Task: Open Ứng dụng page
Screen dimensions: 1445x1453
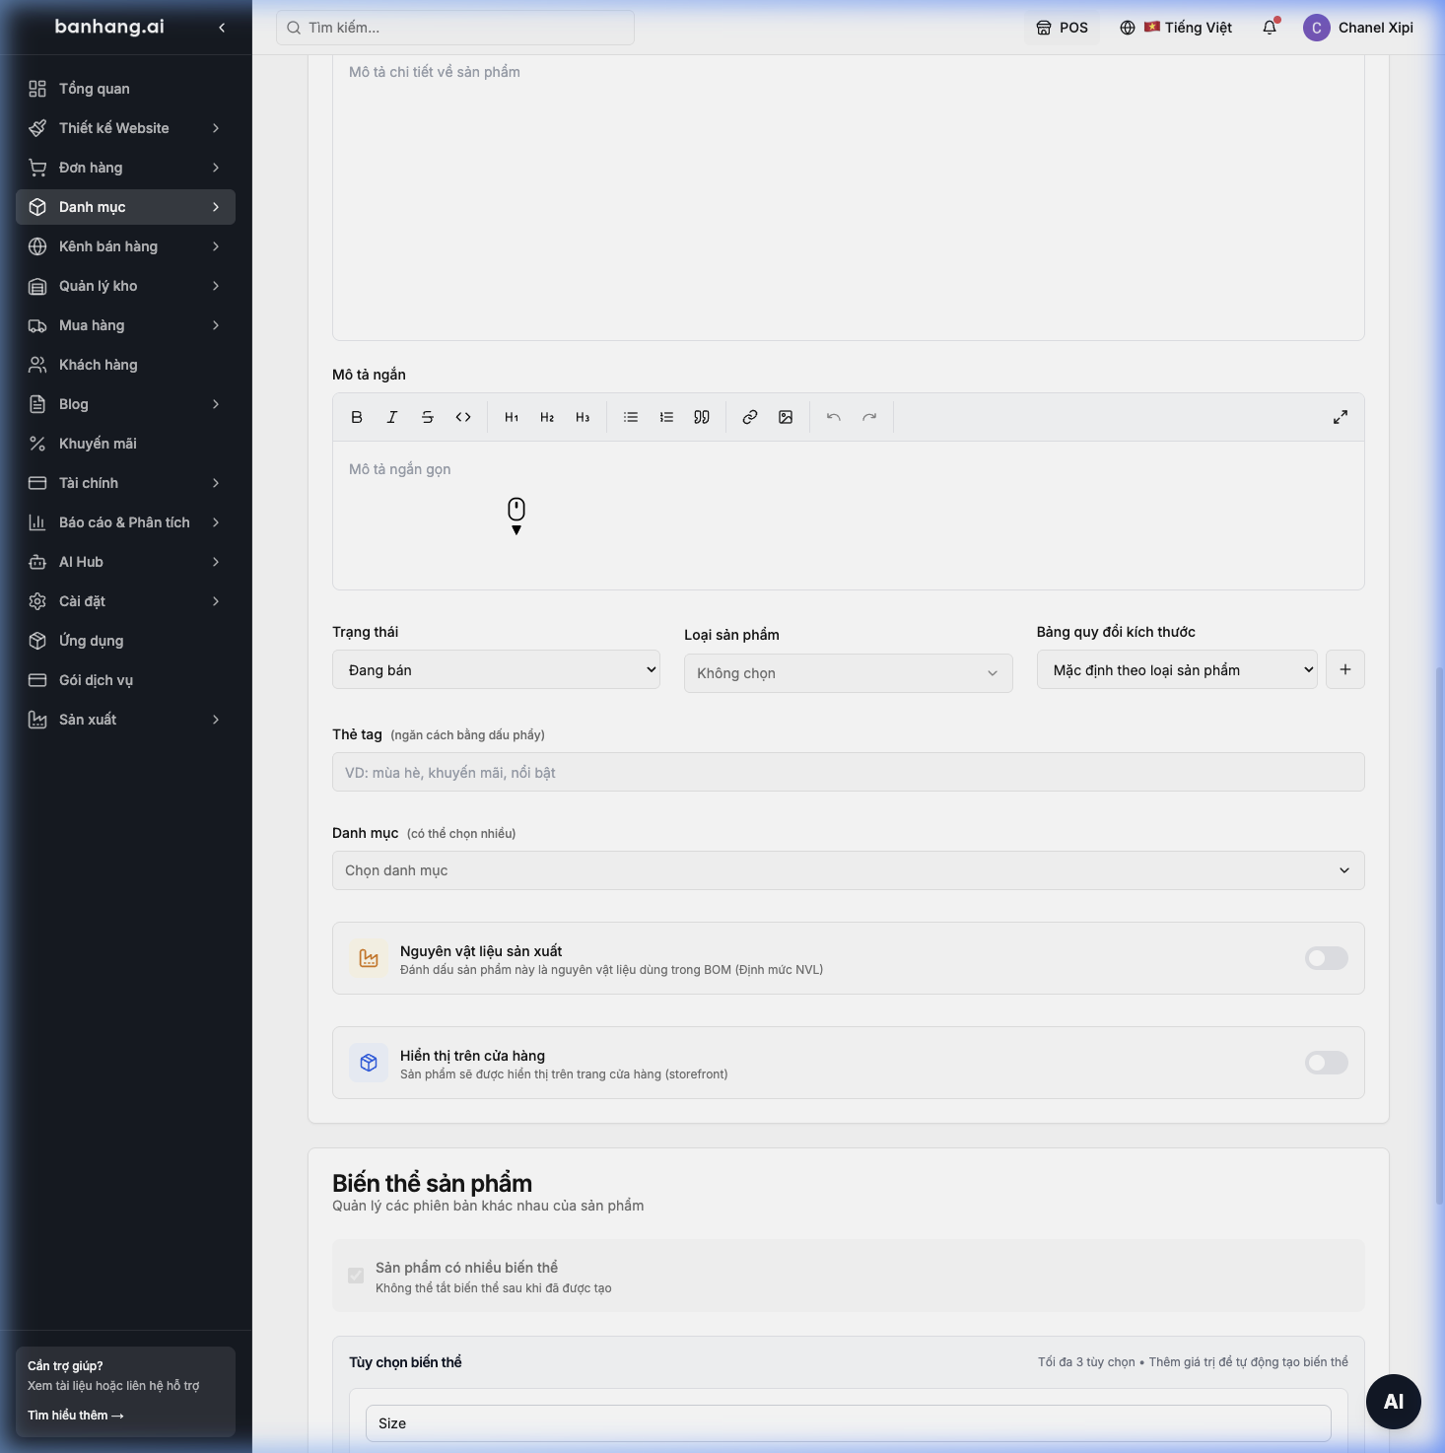Action: click(125, 641)
